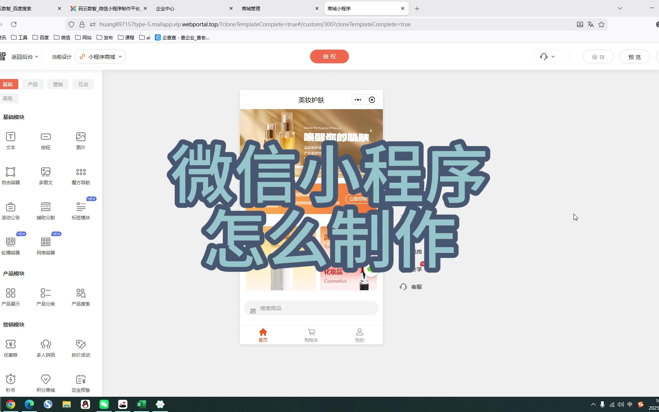Select the 我的 bottom nav tab
This screenshot has height=412, width=659.
(360, 335)
